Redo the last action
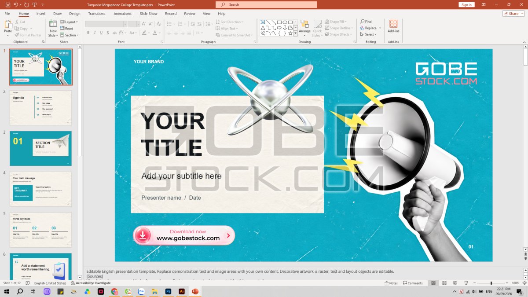The height and width of the screenshot is (297, 528). (27, 4)
